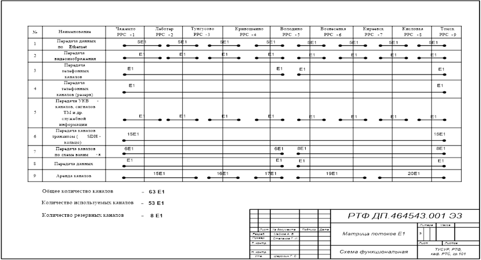Select the РРС -4 column header
481x260 pixels.
click(247, 32)
